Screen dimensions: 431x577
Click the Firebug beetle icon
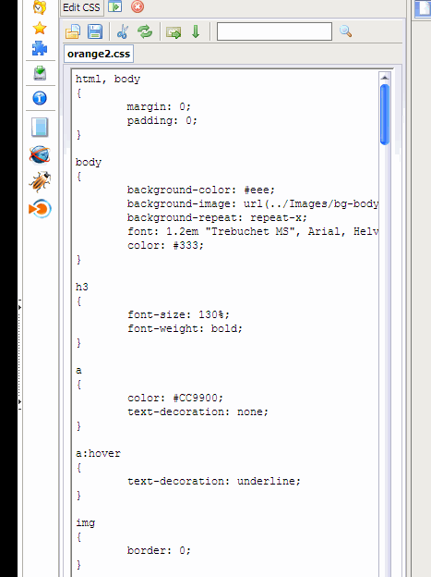[x=40, y=181]
